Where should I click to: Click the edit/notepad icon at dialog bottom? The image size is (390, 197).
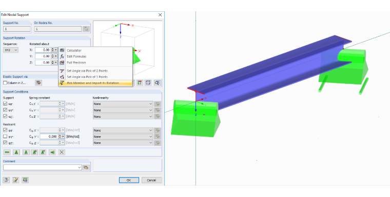(x=16, y=180)
